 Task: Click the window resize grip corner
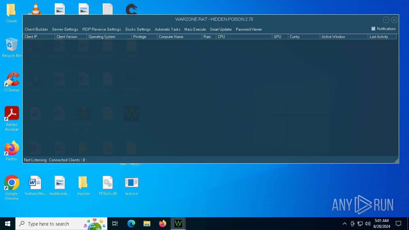click(x=397, y=161)
